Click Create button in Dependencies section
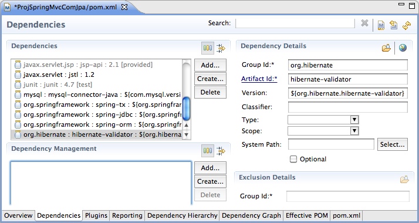Image resolution: width=419 pixels, height=223 pixels. (x=210, y=79)
